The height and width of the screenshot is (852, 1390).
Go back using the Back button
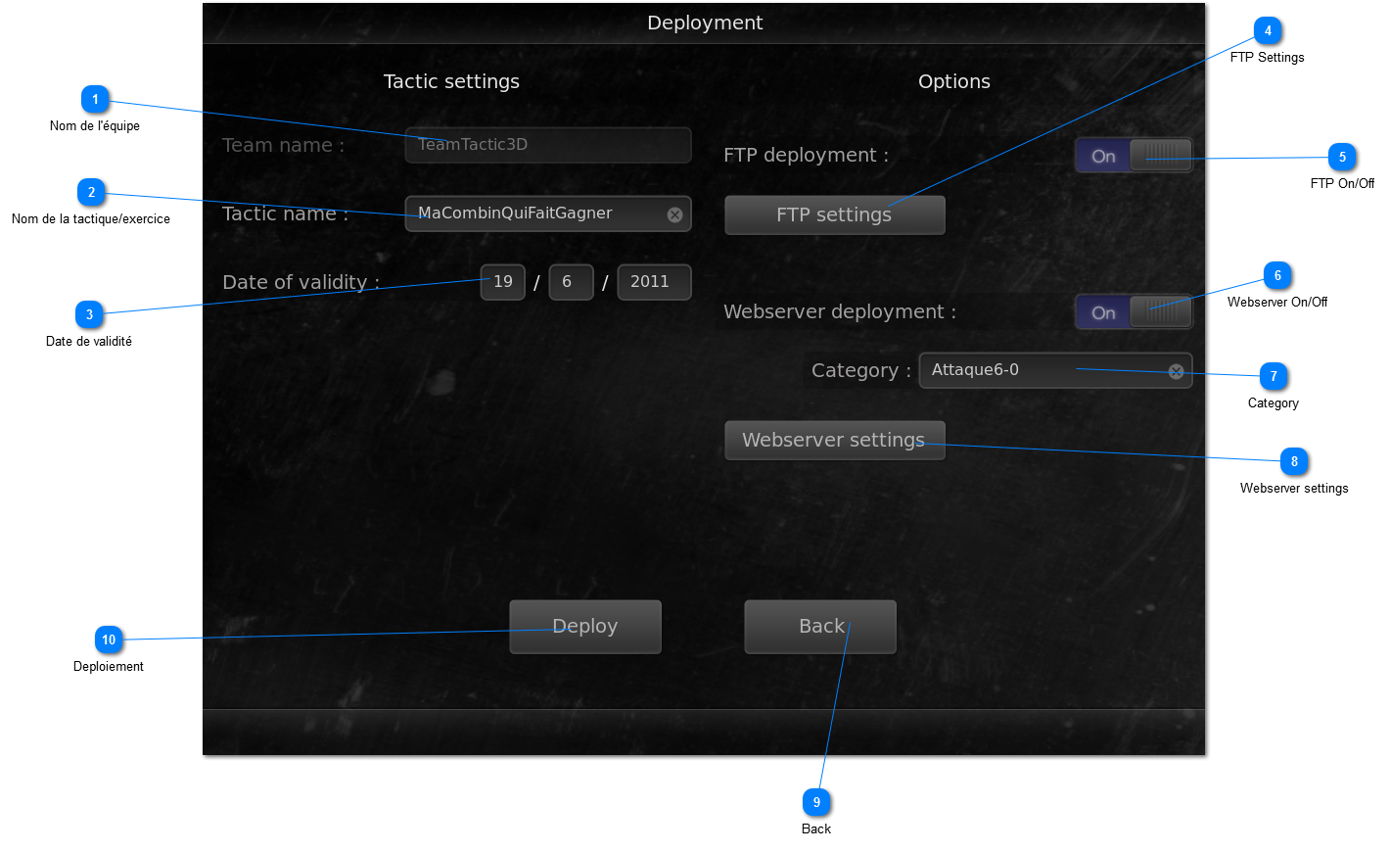click(x=820, y=627)
